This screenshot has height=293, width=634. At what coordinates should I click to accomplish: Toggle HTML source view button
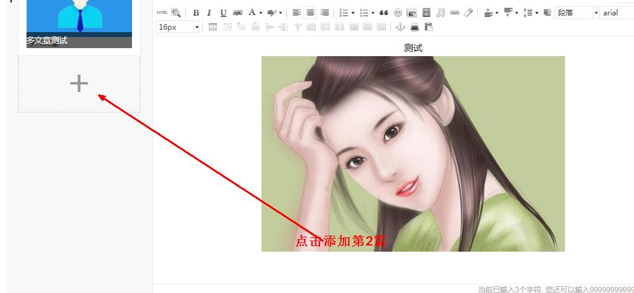click(x=162, y=12)
